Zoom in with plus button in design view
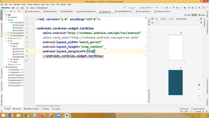This screenshot has width=209, height=118. click(x=199, y=89)
